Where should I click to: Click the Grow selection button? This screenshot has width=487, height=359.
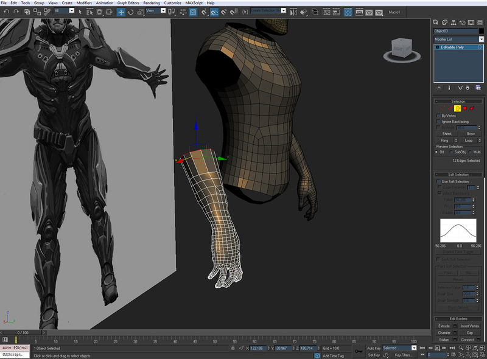[x=471, y=134]
